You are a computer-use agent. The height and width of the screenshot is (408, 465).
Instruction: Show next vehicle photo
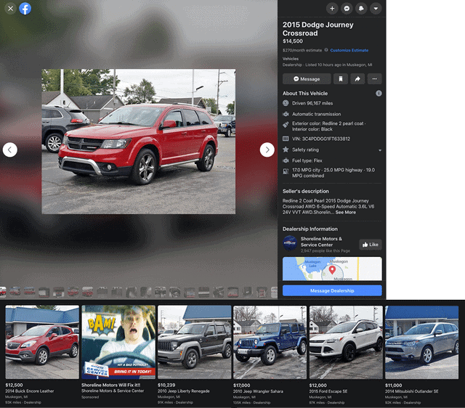pyautogui.click(x=267, y=150)
